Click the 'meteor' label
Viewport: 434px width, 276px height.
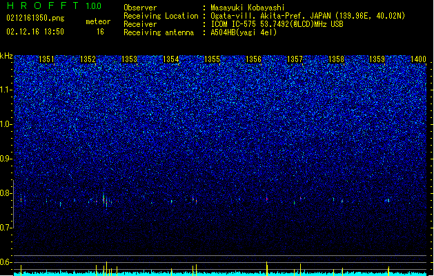pos(98,21)
